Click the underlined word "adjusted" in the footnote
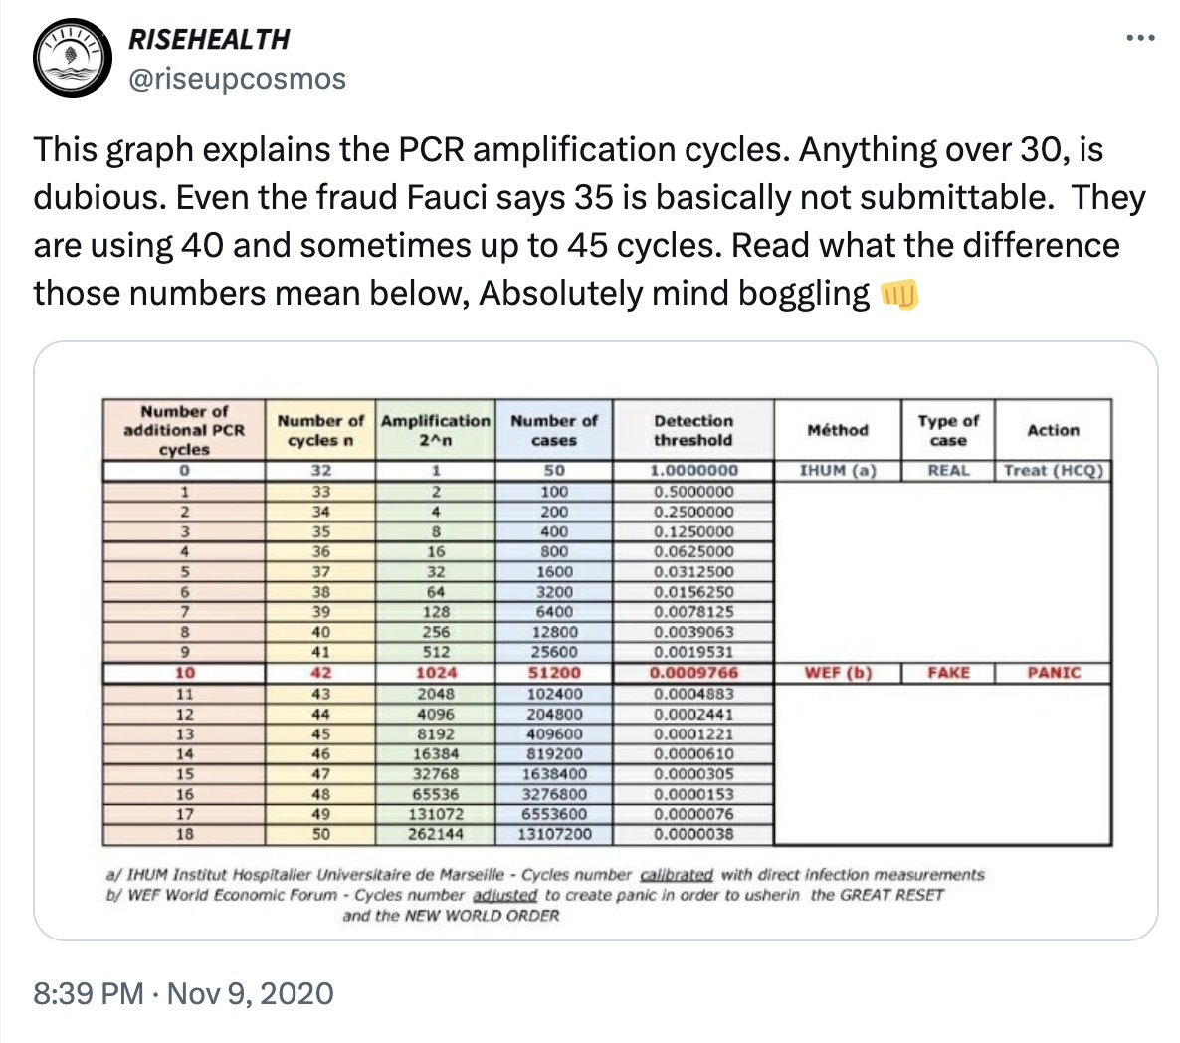Screen dimensions: 1180x1043 (504, 895)
